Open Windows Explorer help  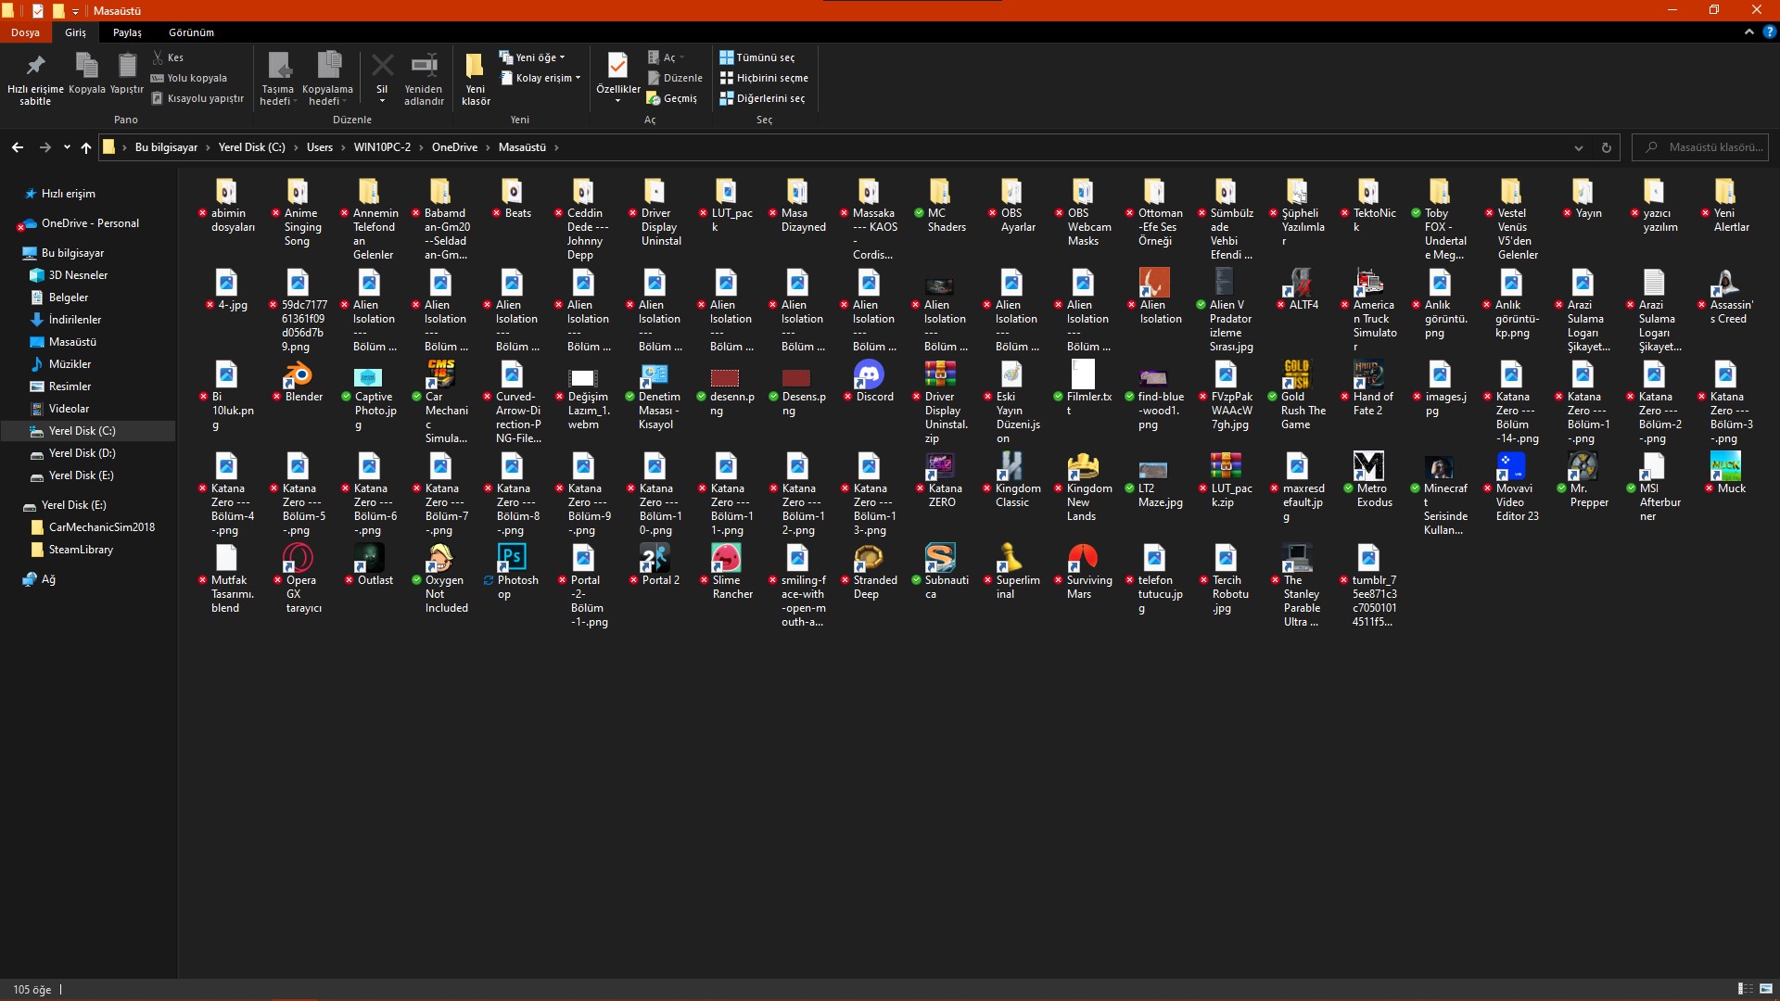click(x=1769, y=32)
